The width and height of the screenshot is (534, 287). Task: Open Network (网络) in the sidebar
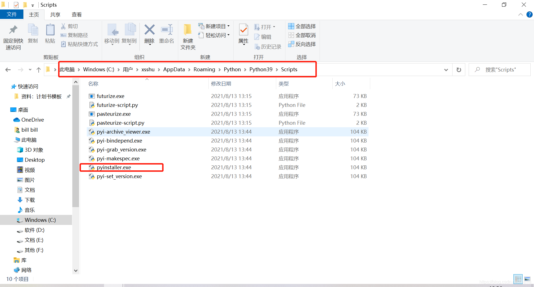click(x=26, y=270)
